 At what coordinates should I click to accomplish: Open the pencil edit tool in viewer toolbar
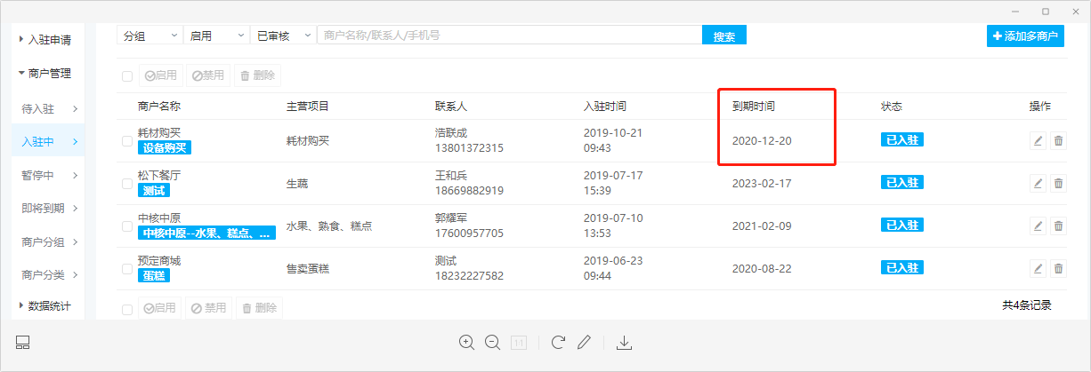coord(584,342)
